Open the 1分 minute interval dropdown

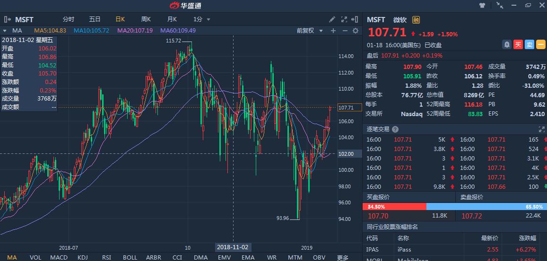[201, 19]
